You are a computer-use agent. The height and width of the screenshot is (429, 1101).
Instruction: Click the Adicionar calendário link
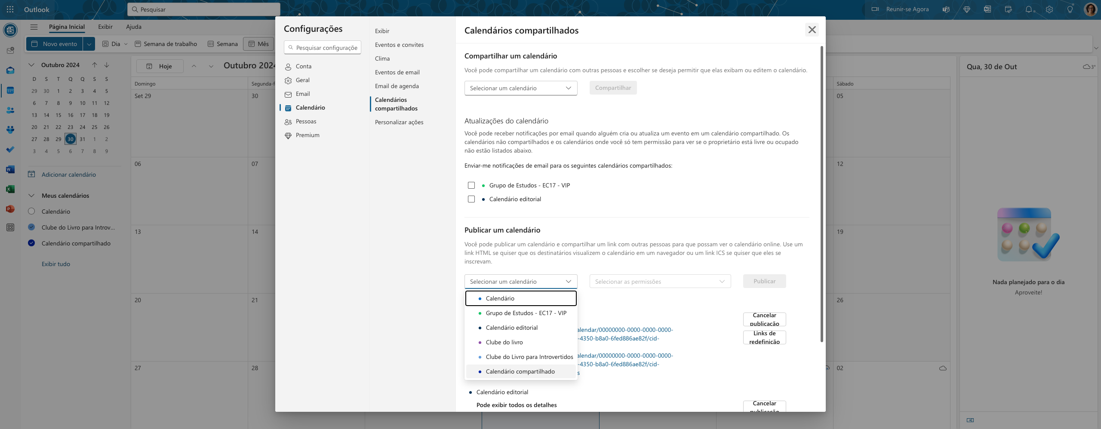click(x=69, y=175)
